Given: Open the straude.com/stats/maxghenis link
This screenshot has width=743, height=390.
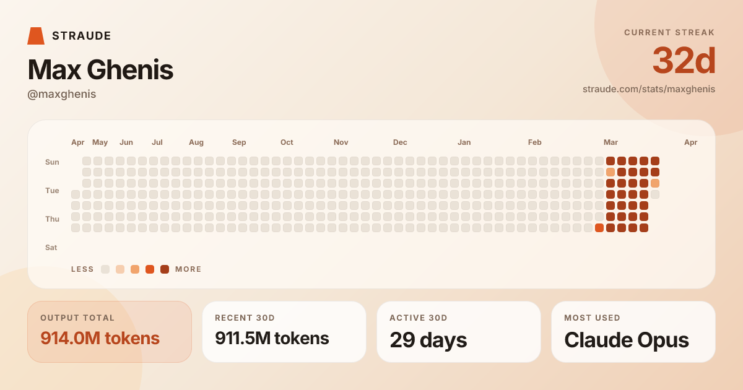Looking at the screenshot, I should point(648,89).
